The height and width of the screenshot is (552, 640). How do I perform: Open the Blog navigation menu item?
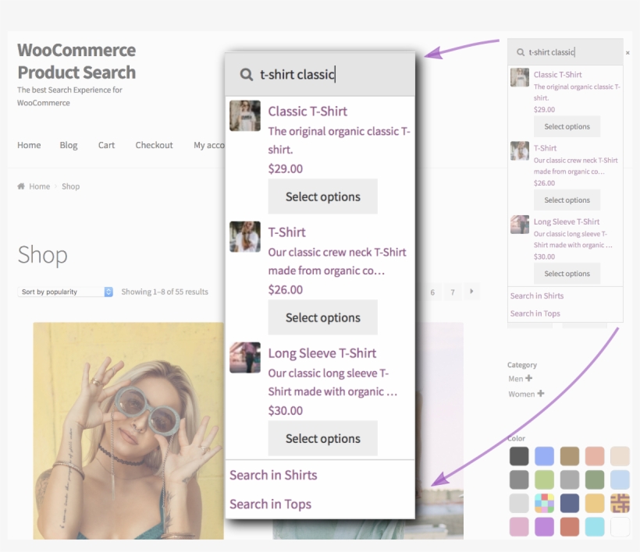(69, 145)
